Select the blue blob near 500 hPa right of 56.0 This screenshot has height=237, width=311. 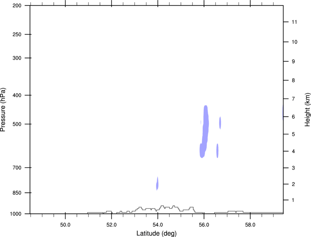pos(220,123)
